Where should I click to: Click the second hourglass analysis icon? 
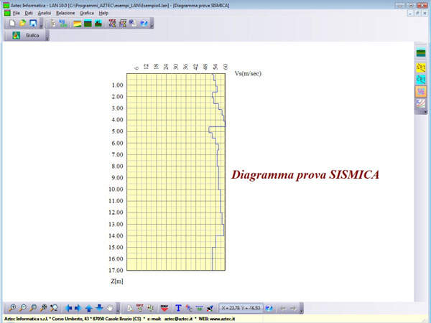click(123, 24)
